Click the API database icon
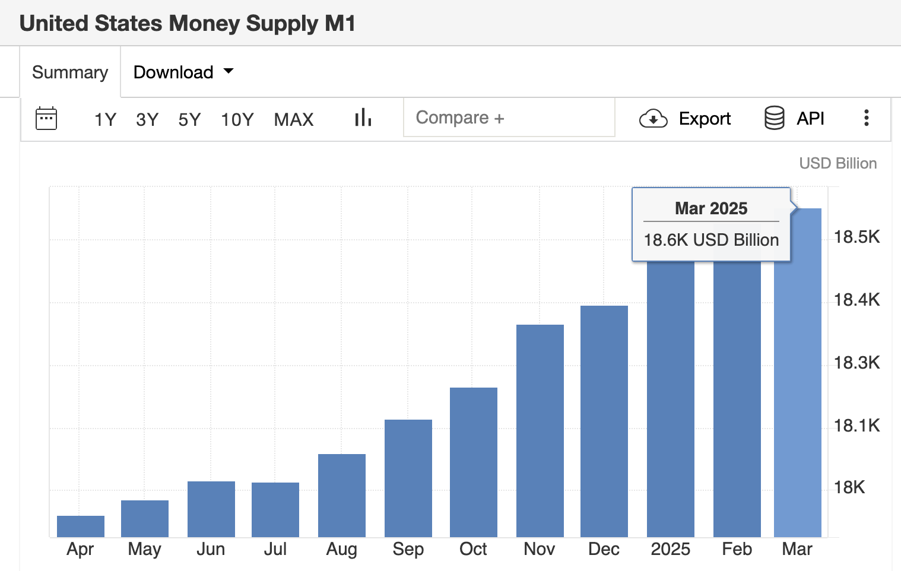Viewport: 901px width, 571px height. [x=774, y=118]
